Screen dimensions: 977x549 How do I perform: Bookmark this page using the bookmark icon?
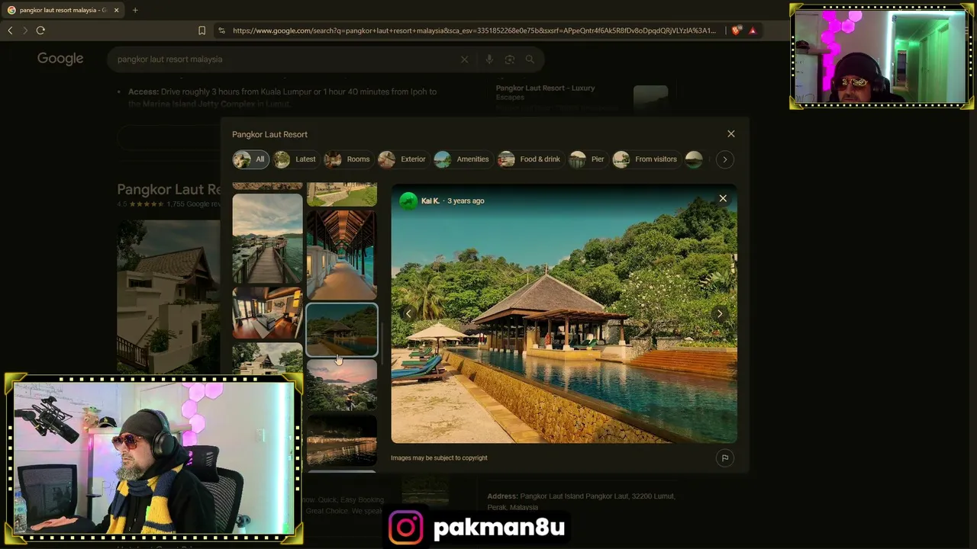(202, 30)
